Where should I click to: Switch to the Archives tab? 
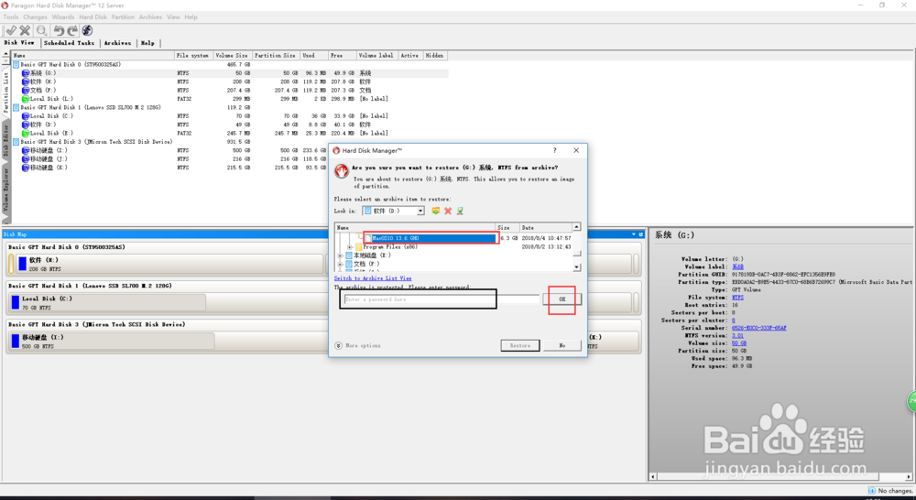117,43
